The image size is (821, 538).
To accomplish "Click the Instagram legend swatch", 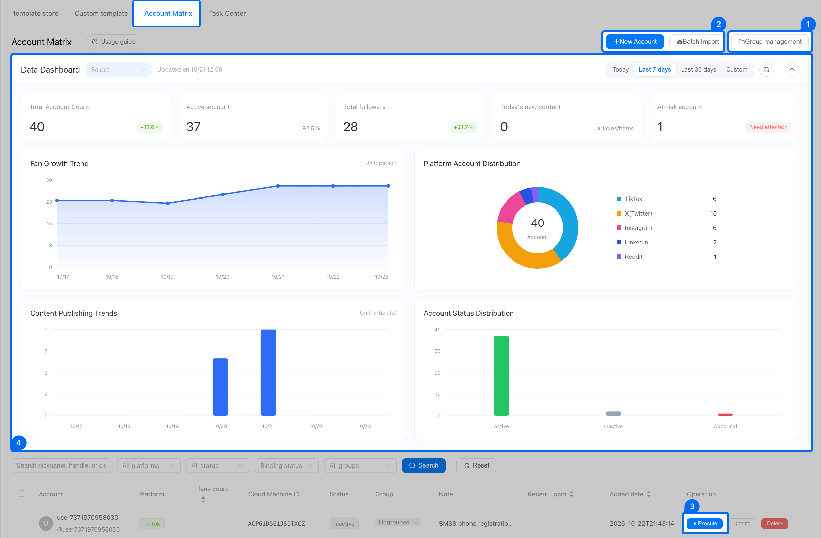I will tap(619, 228).
